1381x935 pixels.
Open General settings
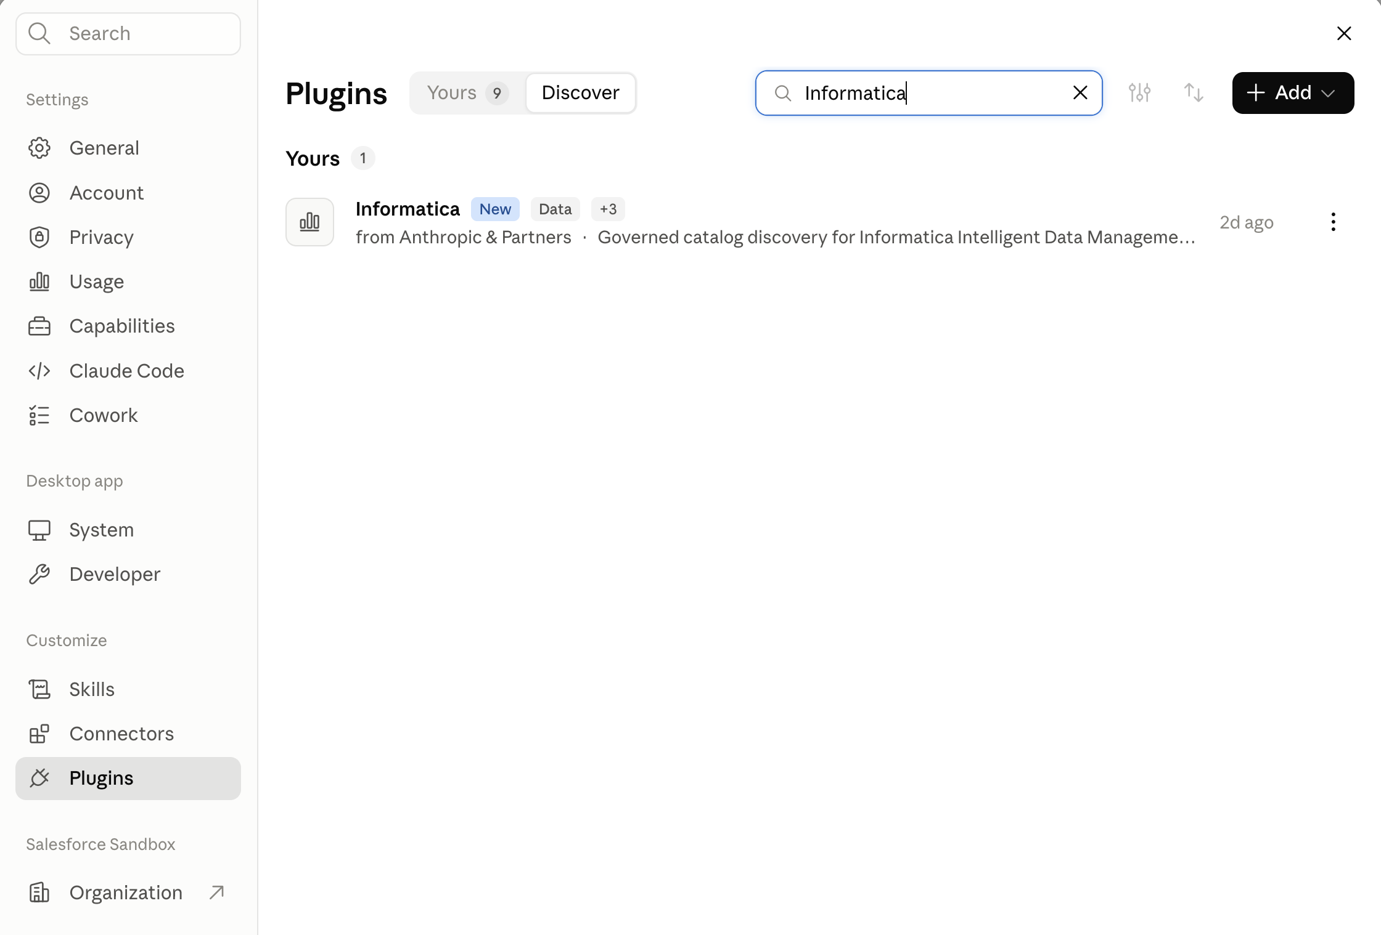click(x=128, y=148)
